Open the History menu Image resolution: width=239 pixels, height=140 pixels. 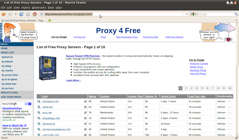point(26,8)
